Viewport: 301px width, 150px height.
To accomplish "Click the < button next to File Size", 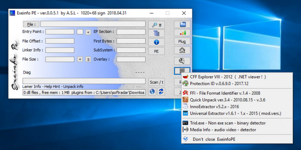I will click(x=80, y=59).
